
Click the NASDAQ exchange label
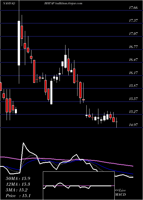pos(9,3)
